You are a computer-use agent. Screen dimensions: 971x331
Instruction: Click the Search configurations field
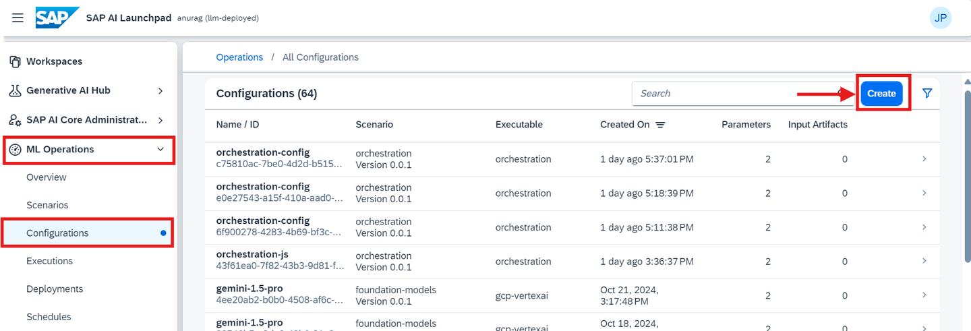742,94
